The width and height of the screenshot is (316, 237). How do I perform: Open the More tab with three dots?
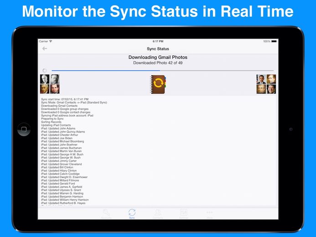coord(209,214)
